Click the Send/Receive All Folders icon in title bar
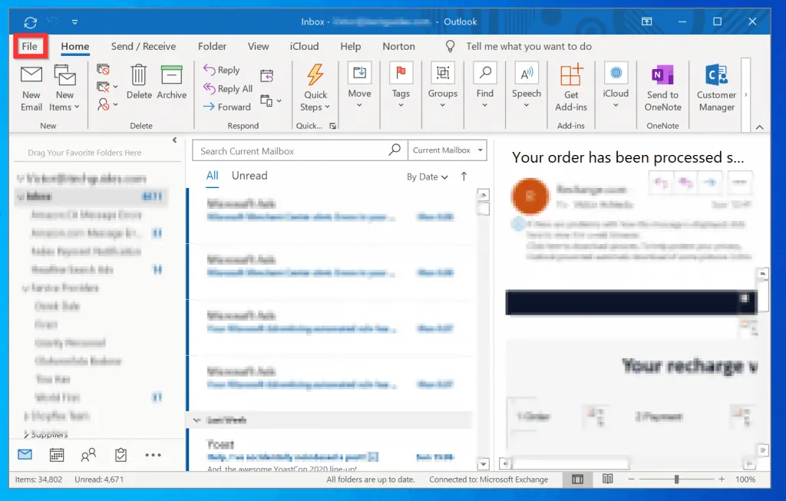Image resolution: width=786 pixels, height=501 pixels. coord(30,22)
